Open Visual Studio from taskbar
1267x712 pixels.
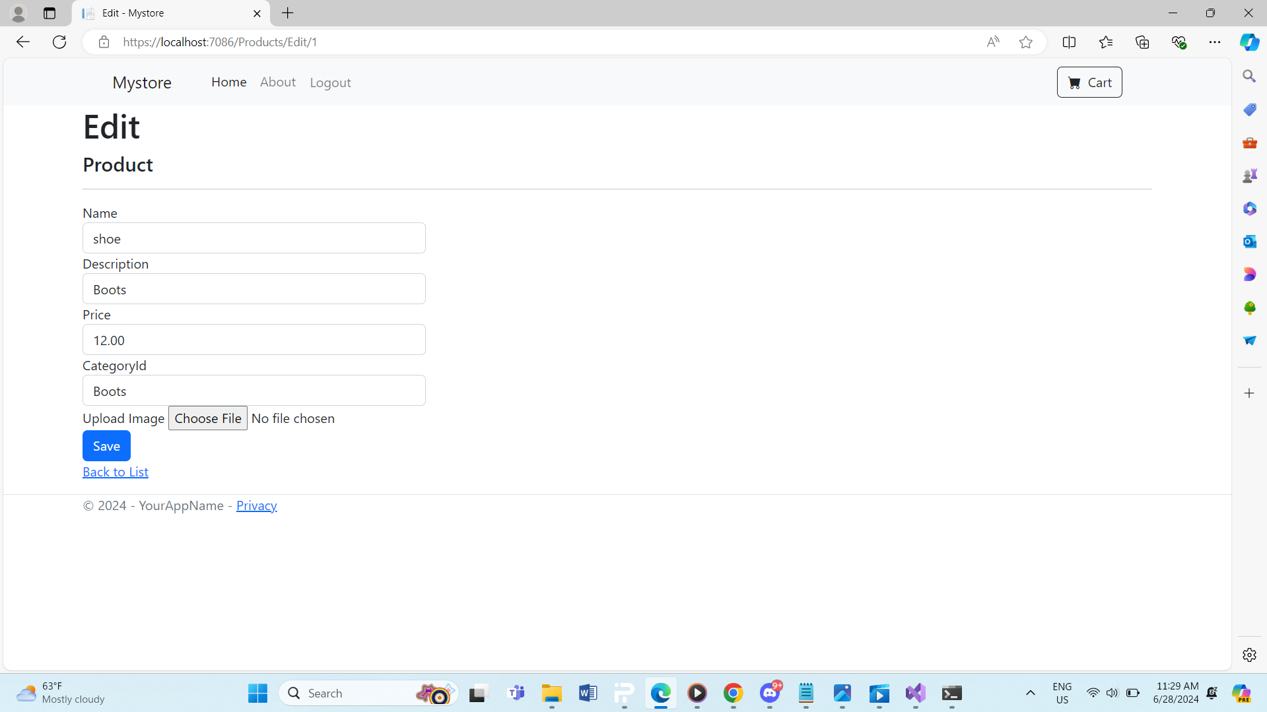point(915,693)
